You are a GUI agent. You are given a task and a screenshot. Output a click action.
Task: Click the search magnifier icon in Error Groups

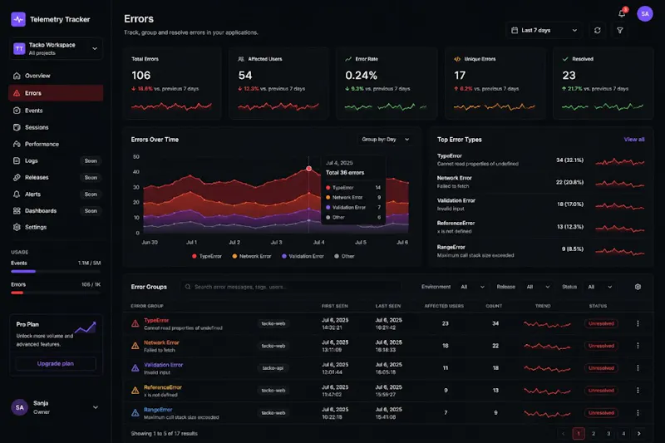188,287
